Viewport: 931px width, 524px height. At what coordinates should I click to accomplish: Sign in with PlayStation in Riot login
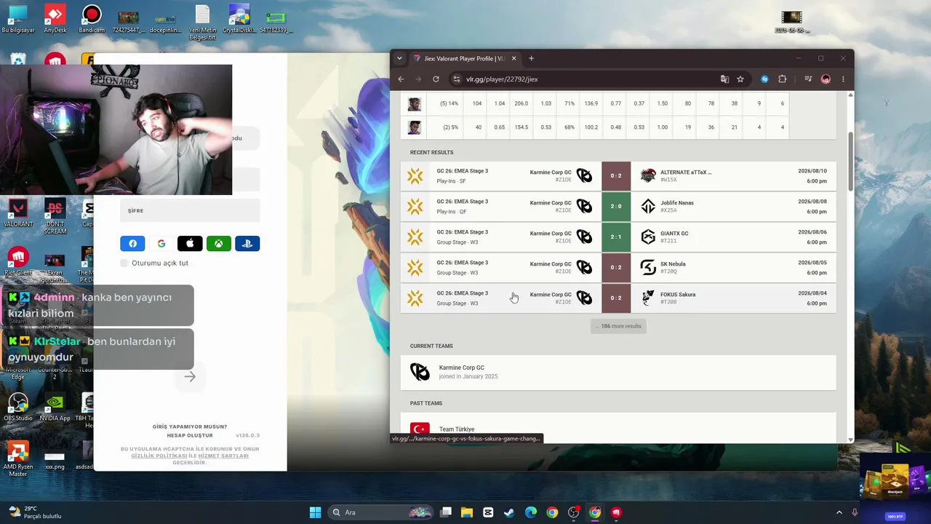pyautogui.click(x=247, y=244)
